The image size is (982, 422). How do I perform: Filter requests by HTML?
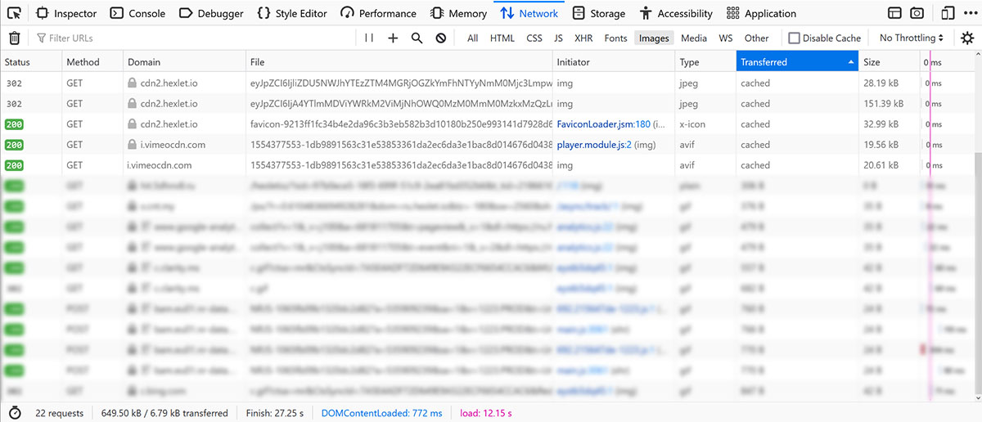pyautogui.click(x=502, y=38)
